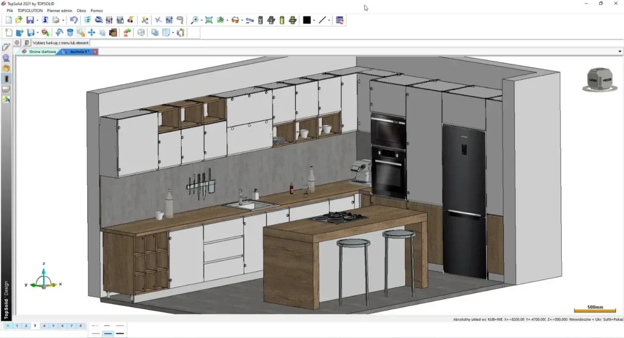Open the TOPSOLUTION menu
This screenshot has height=338, width=624.
tap(30, 10)
